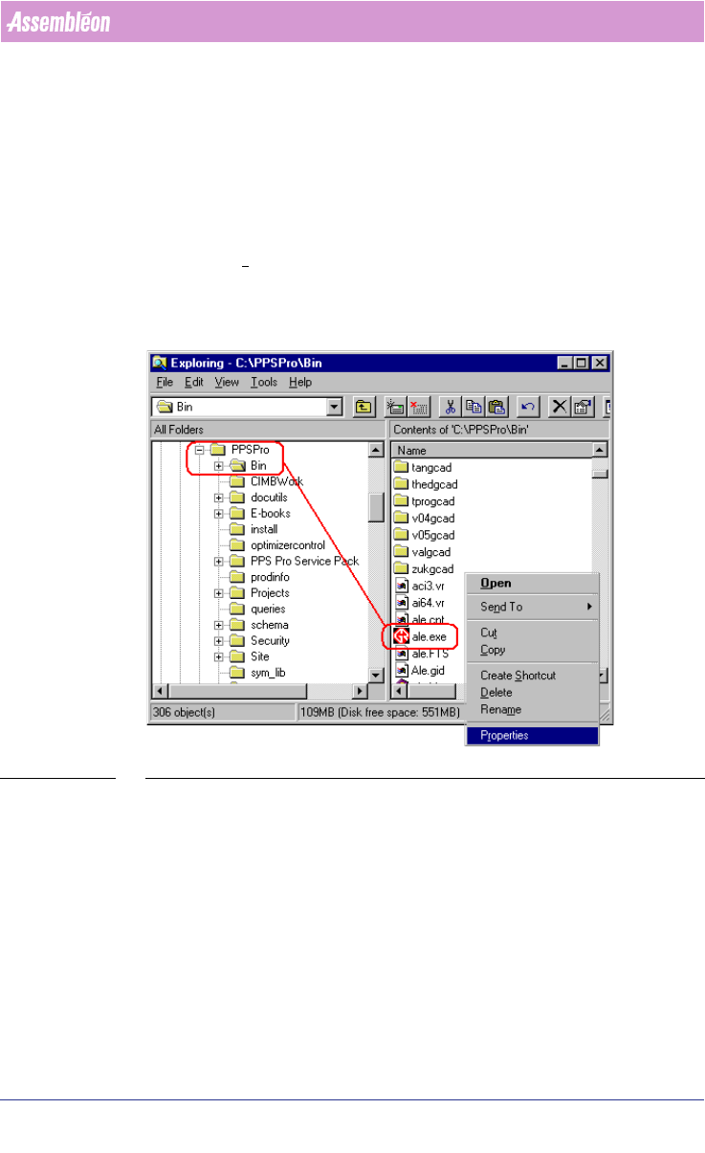The height and width of the screenshot is (1153, 705).
Task: Choose Rename in the context menu
Action: pyautogui.click(x=532, y=710)
